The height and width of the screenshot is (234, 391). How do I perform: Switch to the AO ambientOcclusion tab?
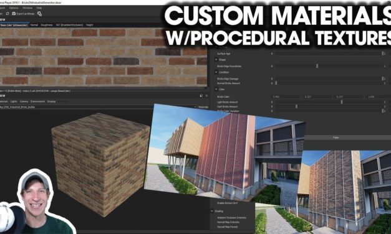(69, 25)
